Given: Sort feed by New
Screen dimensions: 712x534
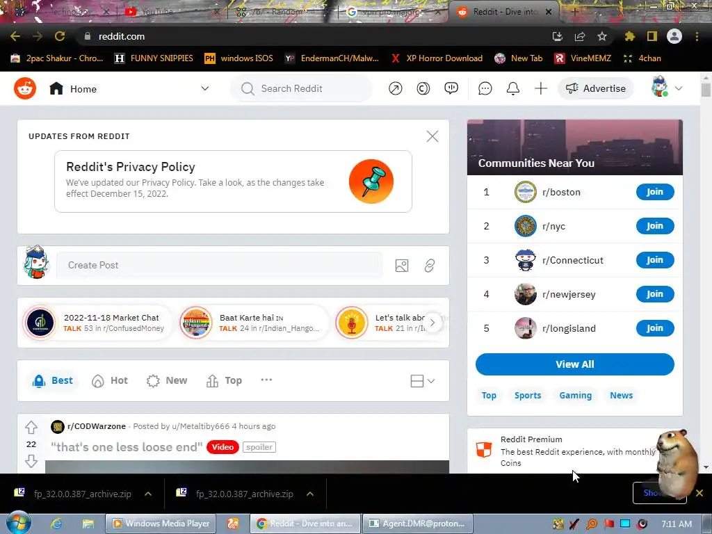Looking at the screenshot, I should pos(167,380).
